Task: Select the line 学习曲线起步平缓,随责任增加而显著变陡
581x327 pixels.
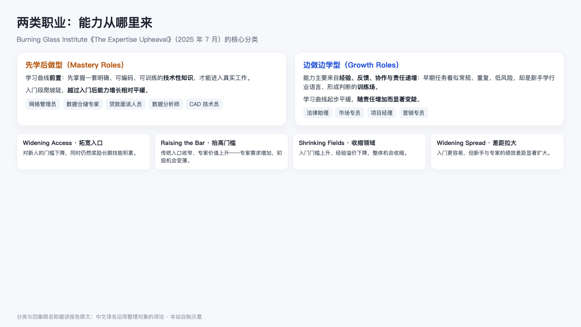Action: coord(363,99)
